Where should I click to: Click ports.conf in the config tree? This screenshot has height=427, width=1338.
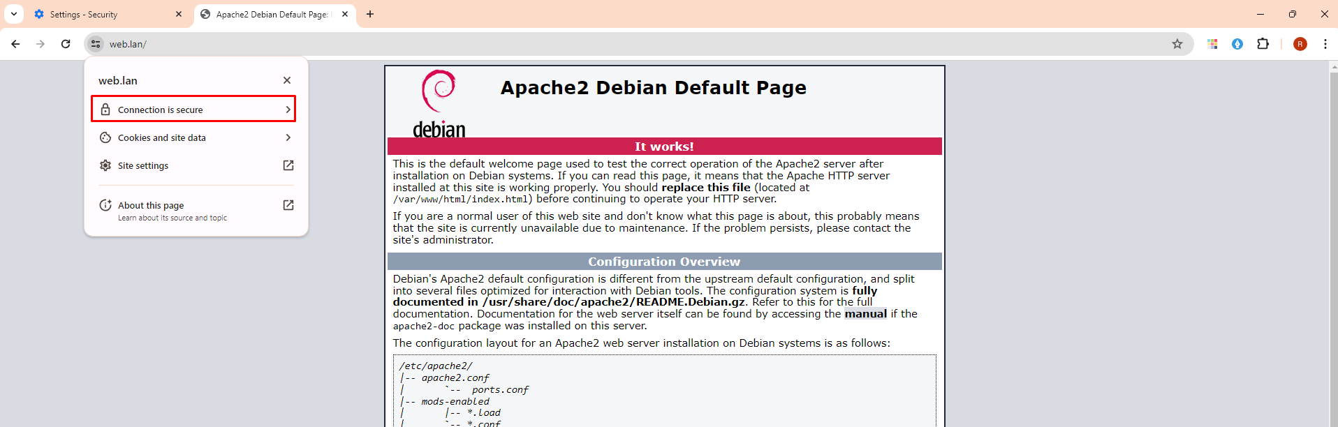point(500,390)
